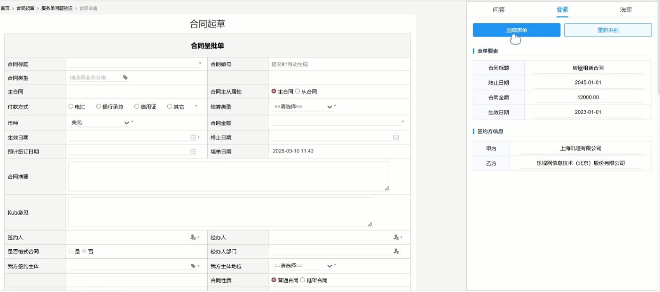Screen dimensions: 660x292
Task: Select 主合同 radio button
Action: pos(274,91)
